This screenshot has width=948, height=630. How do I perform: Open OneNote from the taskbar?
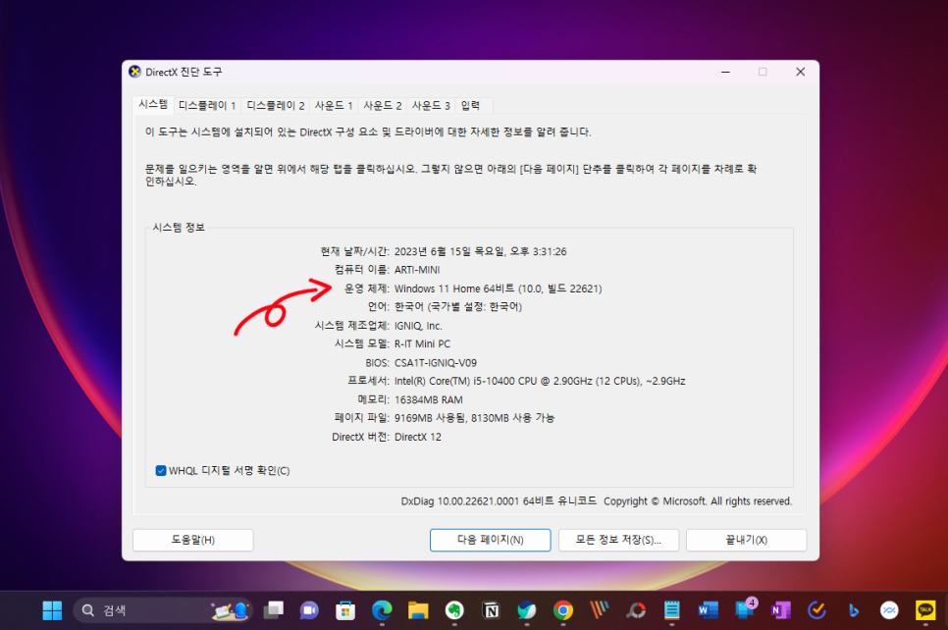tap(780, 610)
